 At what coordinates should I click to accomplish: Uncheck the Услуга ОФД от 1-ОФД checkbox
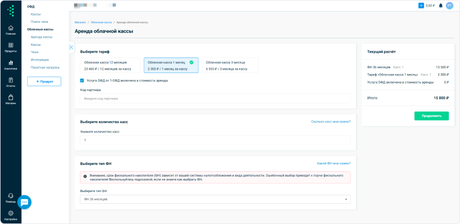click(82, 80)
